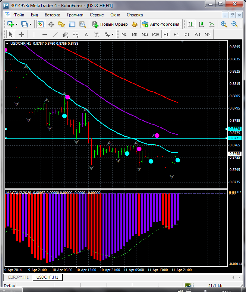Toggle Авто-торговля auto trading on or off
This screenshot has width=246, height=292.
[x=161, y=24]
